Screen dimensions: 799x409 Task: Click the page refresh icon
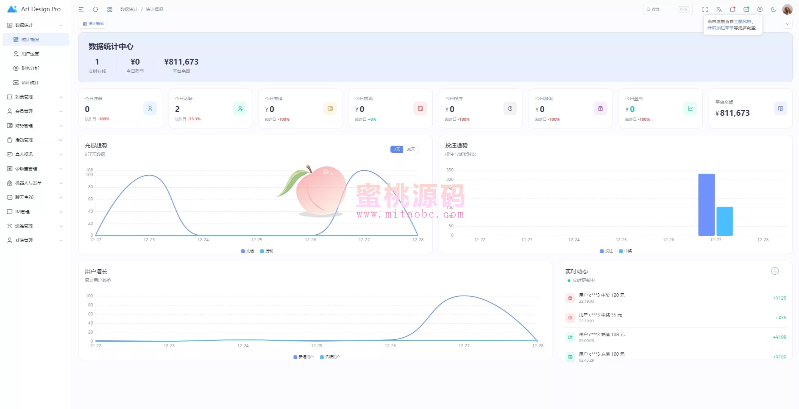tap(96, 9)
